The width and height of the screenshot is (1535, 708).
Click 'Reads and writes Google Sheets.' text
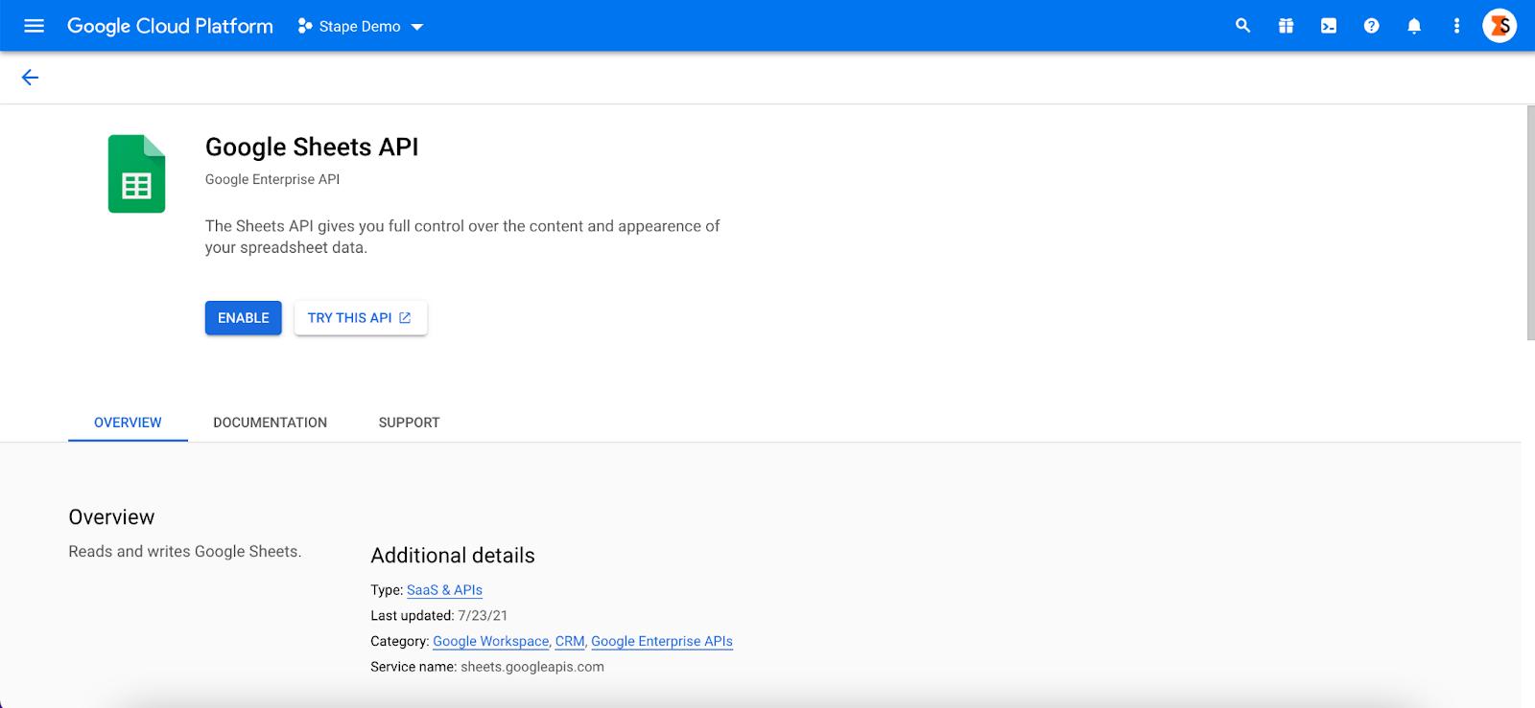(185, 552)
